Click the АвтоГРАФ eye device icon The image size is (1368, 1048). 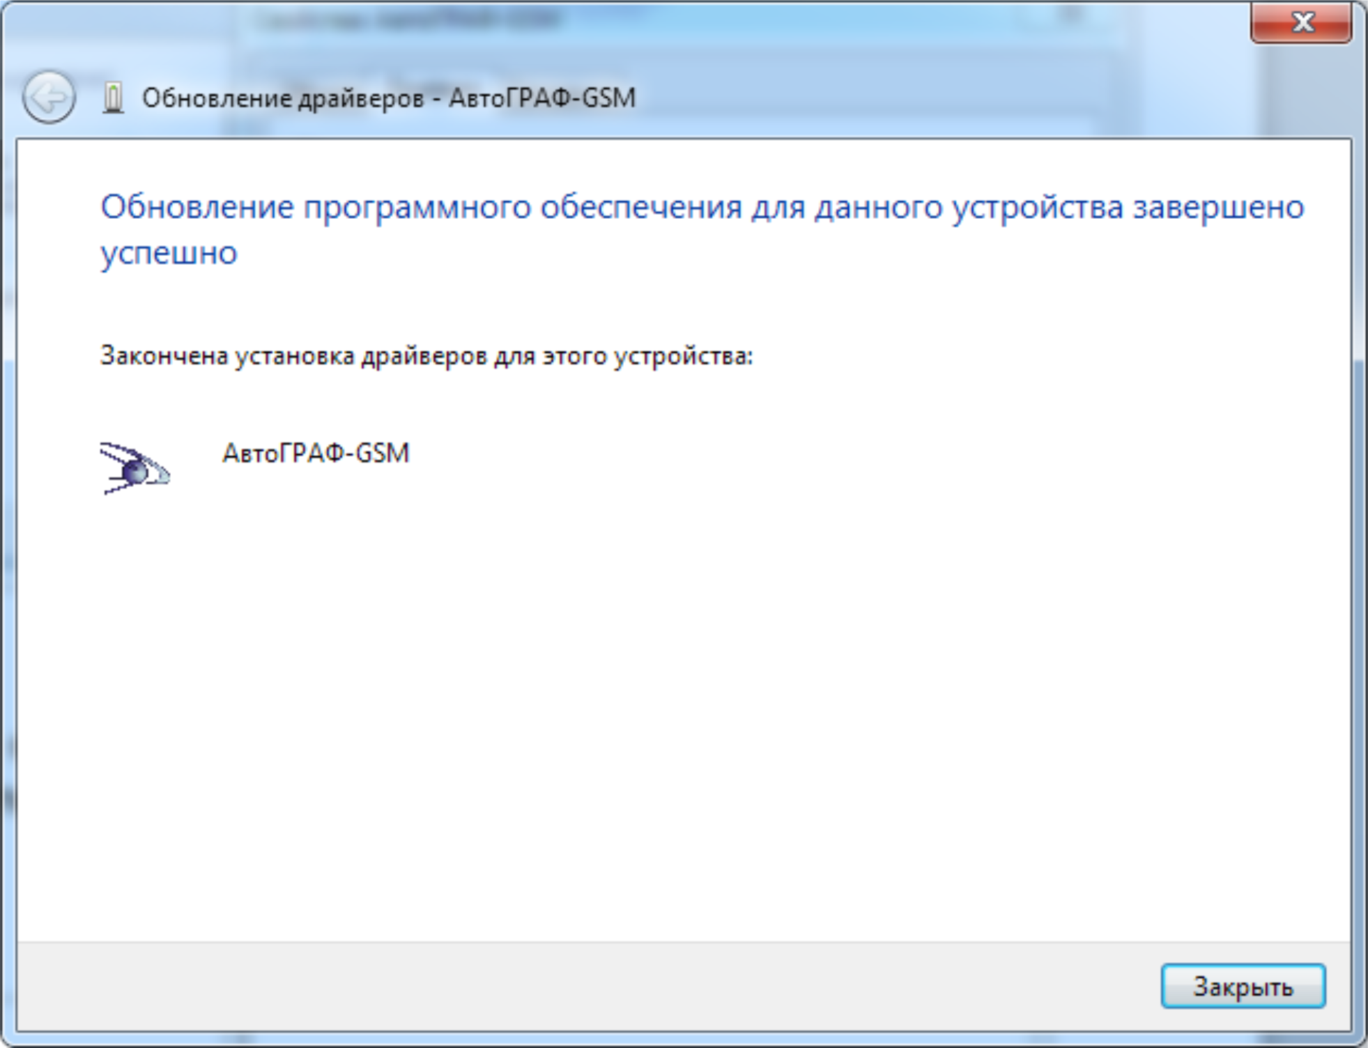(135, 468)
